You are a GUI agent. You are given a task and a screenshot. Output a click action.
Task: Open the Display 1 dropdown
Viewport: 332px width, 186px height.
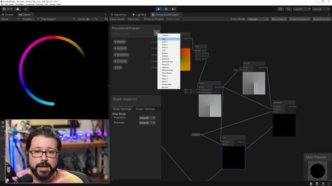[31, 19]
